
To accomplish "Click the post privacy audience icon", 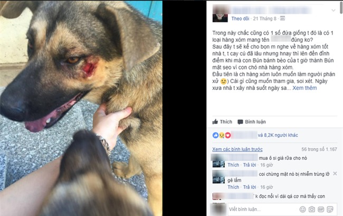I will (282, 18).
